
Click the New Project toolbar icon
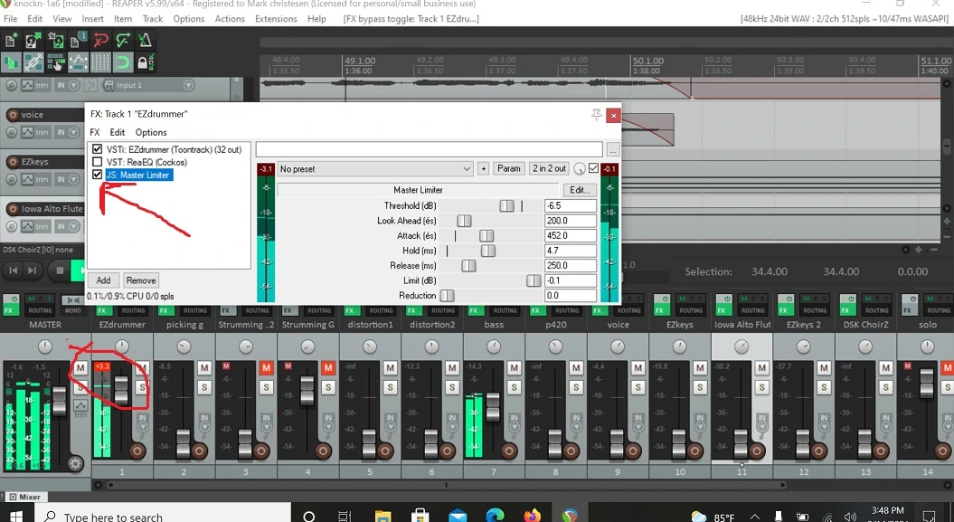(11, 41)
